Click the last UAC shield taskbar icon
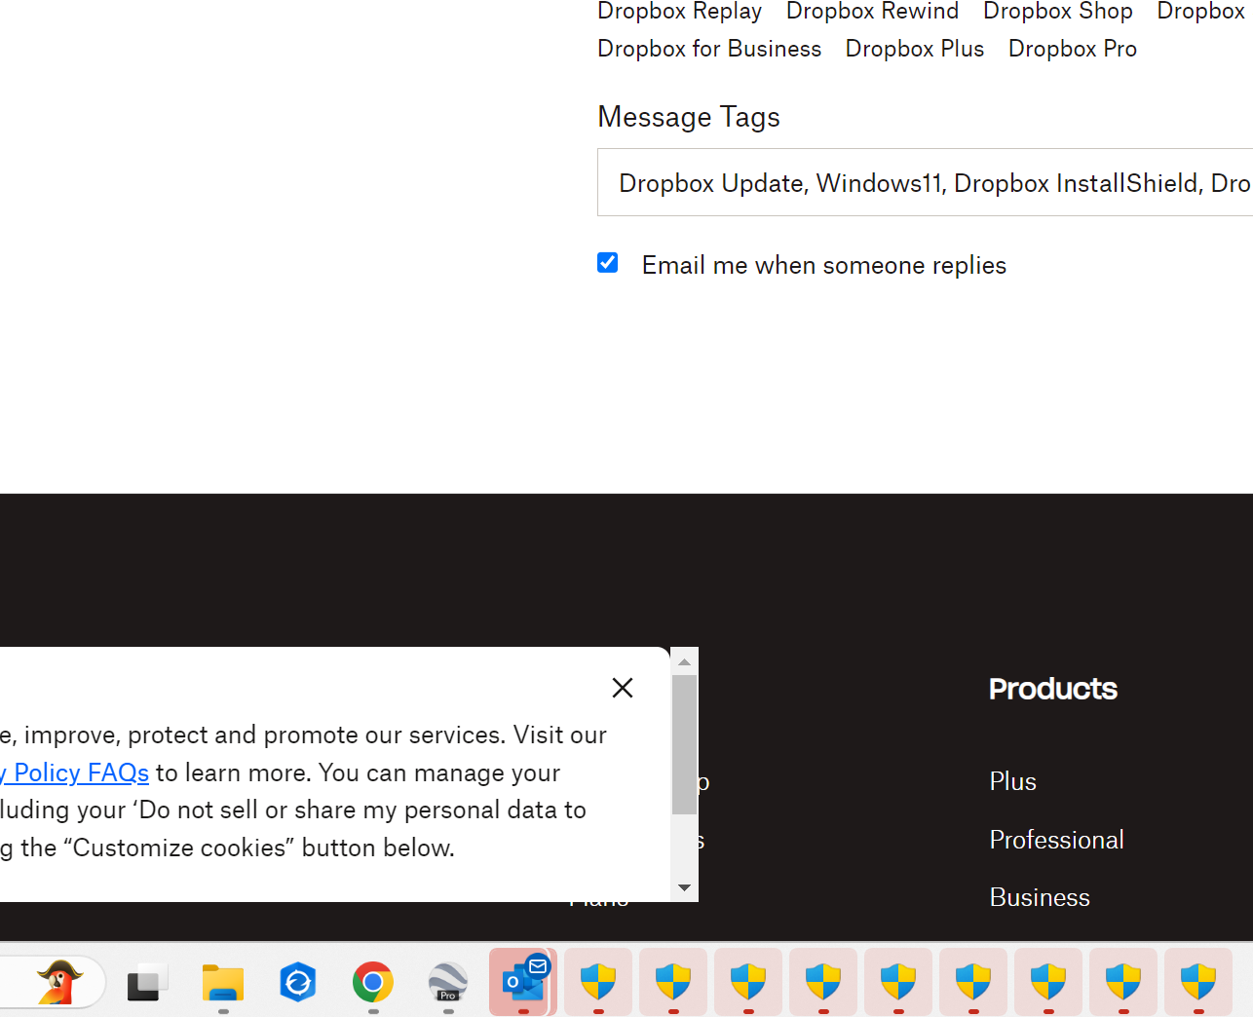Viewport: 1253px width, 1017px height. [1197, 982]
